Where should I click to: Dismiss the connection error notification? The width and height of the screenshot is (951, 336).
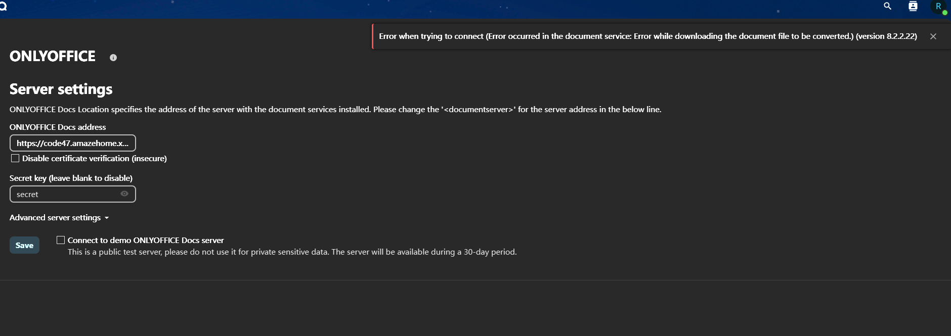coord(933,36)
